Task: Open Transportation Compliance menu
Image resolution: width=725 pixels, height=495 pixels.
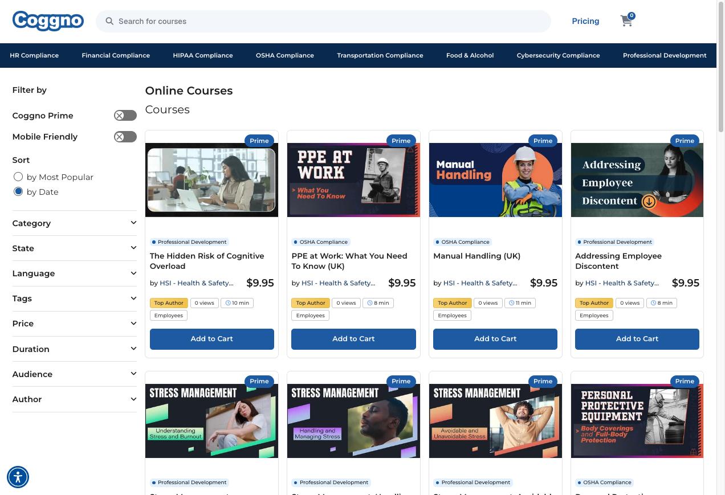Action: 380,55
